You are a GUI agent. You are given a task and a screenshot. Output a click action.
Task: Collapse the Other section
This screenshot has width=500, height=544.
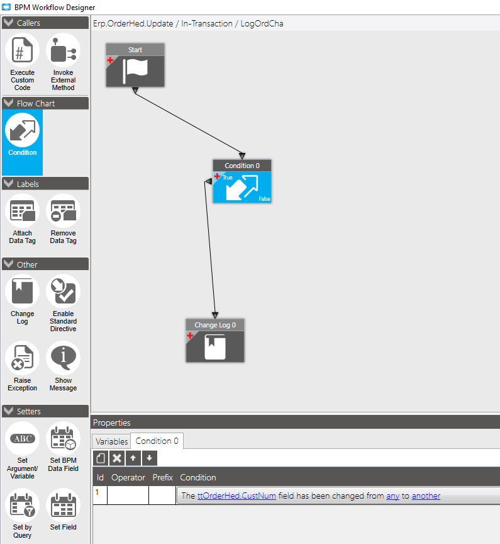click(x=8, y=264)
